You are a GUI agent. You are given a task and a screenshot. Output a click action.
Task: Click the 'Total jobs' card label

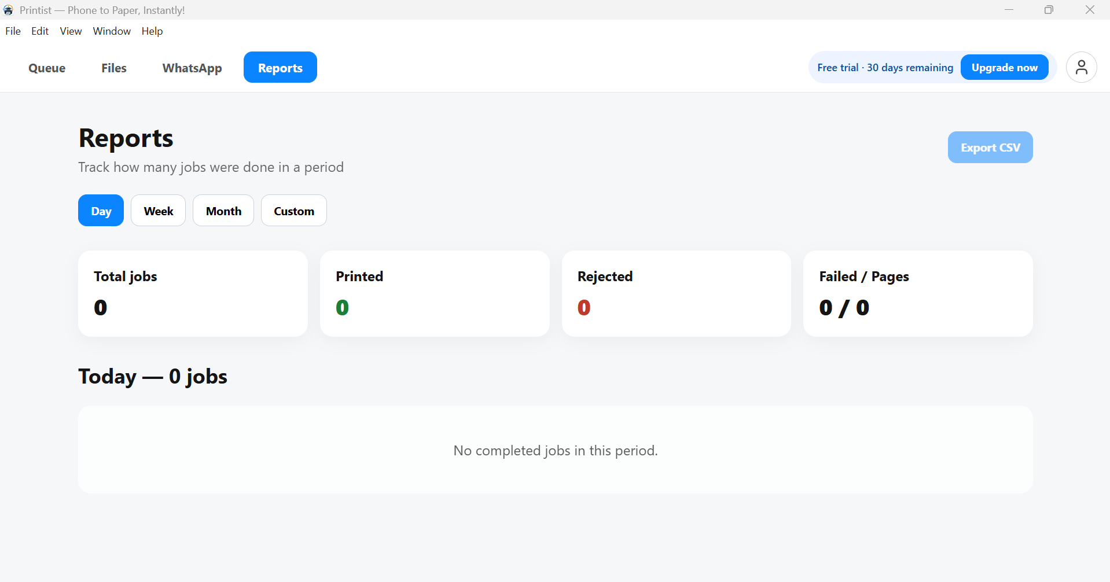(126, 277)
